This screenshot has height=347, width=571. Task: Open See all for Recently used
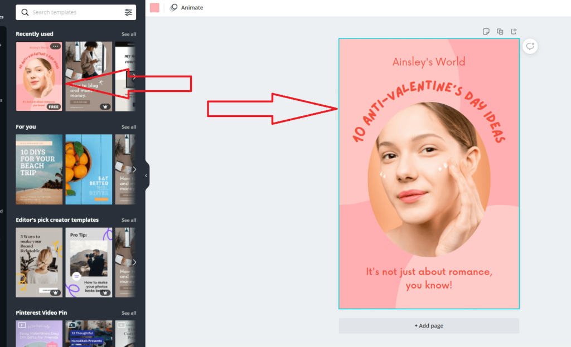coord(129,34)
